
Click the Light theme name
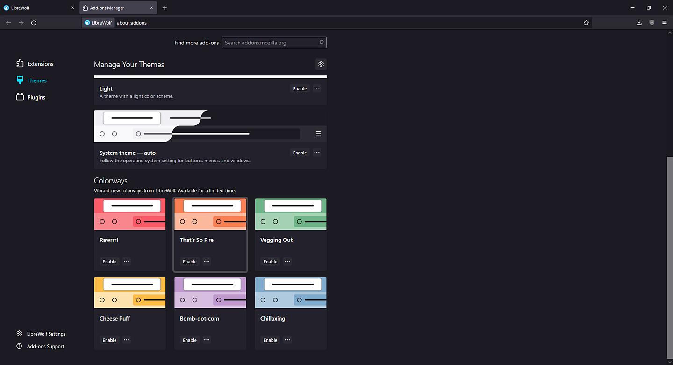106,88
